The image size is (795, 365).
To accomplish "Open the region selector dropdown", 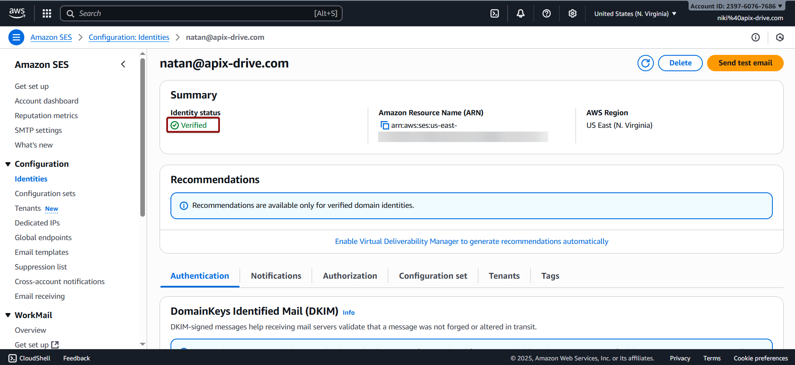I will tap(635, 14).
